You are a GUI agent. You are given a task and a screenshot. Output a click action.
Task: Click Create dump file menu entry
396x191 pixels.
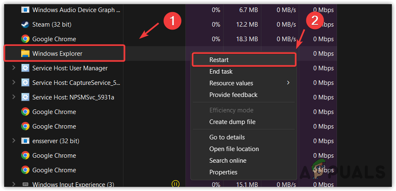tap(232, 122)
